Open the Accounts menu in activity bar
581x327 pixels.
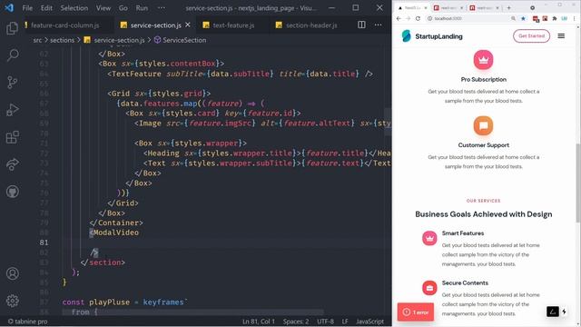coord(12,273)
